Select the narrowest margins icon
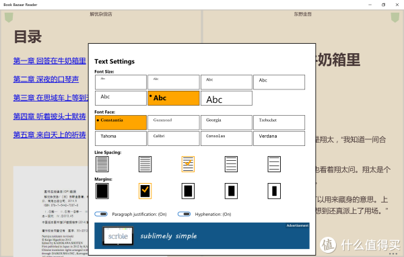The height and width of the screenshot is (257, 404). tap(102, 191)
